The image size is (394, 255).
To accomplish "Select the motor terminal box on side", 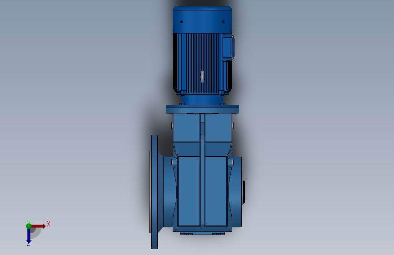I will [228, 48].
